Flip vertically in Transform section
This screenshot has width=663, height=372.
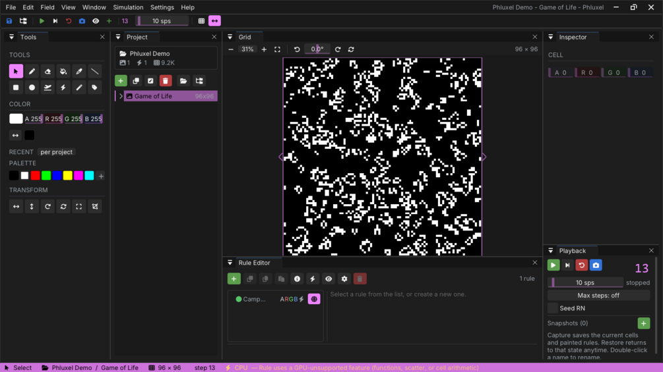pos(32,206)
